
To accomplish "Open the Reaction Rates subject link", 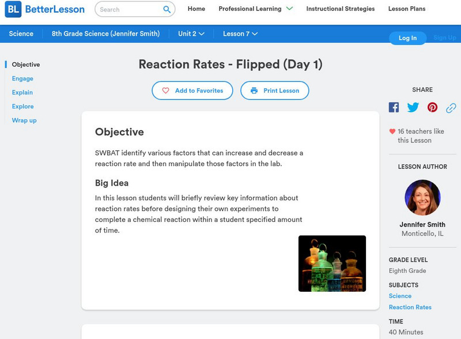I will click(410, 307).
